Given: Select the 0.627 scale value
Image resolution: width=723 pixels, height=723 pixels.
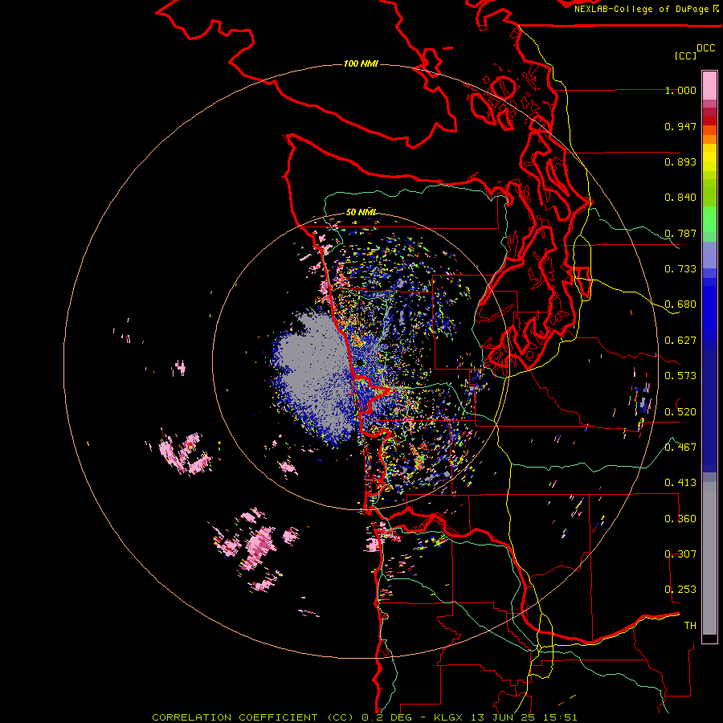Looking at the screenshot, I should pos(680,341).
